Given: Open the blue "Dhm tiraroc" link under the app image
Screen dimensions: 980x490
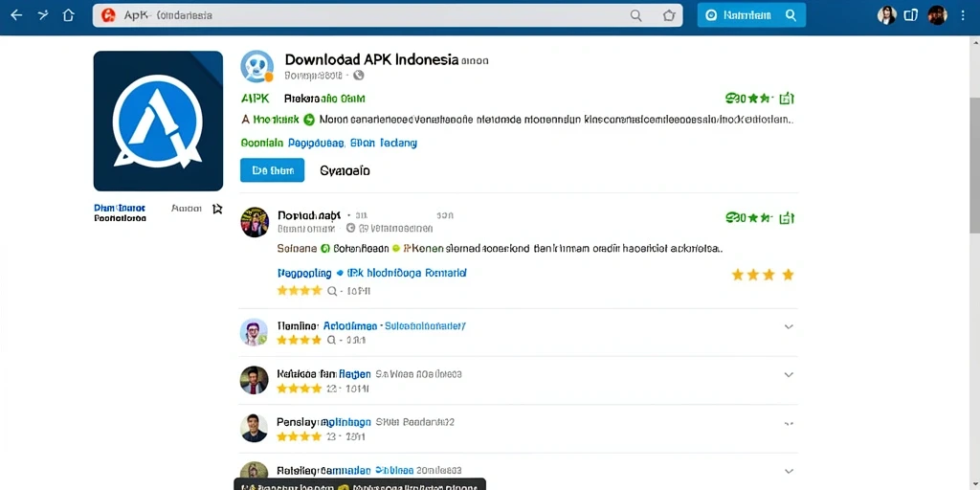Looking at the screenshot, I should click(x=120, y=208).
